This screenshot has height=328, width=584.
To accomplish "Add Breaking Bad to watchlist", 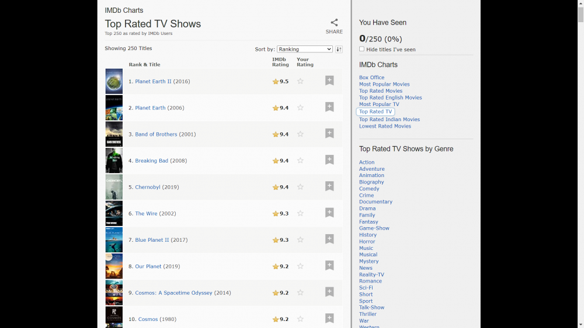I will pyautogui.click(x=329, y=160).
